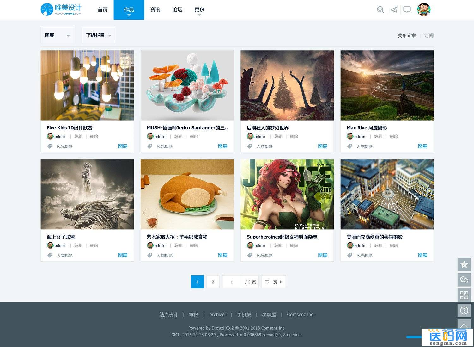
Task: Open the Max Rive river landscape thumbnail
Action: tap(387, 85)
